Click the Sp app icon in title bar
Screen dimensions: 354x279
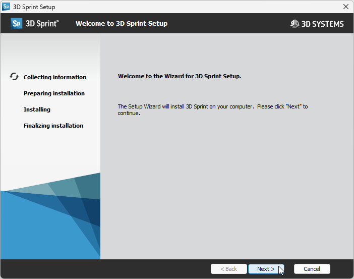pyautogui.click(x=6, y=7)
